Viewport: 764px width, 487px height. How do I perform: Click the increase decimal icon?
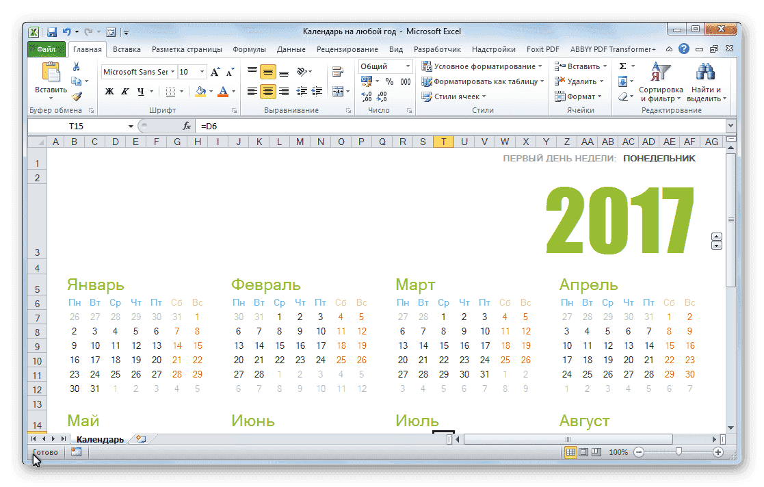click(x=367, y=96)
